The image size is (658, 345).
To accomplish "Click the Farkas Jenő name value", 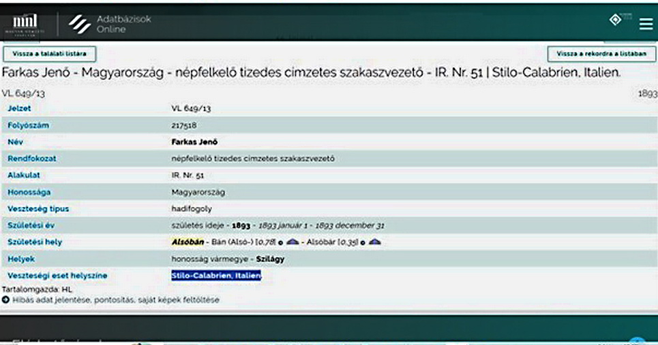I will point(194,142).
